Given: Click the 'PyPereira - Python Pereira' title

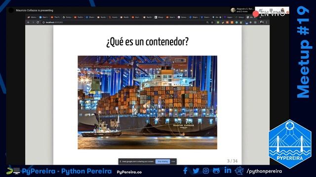Looking at the screenshot, I should (67, 171).
